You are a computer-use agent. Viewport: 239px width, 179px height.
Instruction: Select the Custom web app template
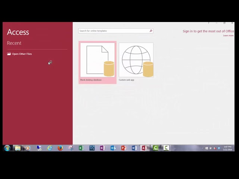click(136, 62)
